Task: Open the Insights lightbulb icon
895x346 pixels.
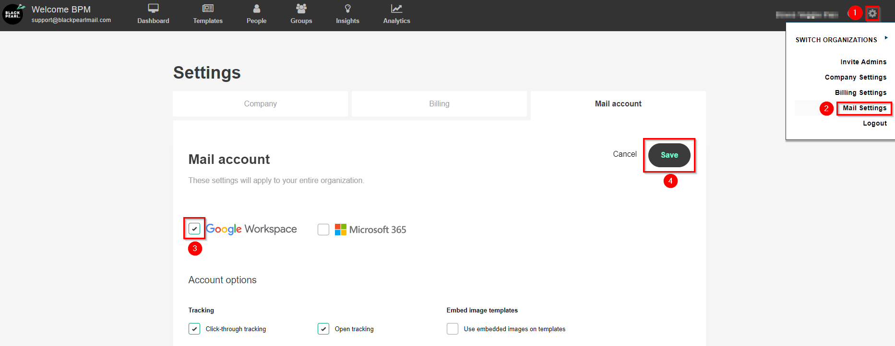Action: (347, 9)
